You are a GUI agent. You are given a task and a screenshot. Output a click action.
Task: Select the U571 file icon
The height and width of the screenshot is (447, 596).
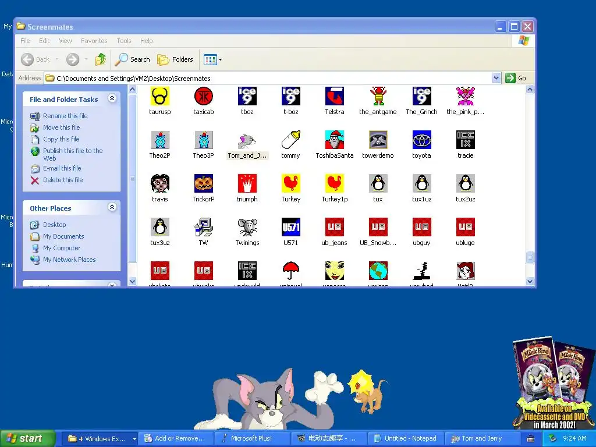(291, 228)
